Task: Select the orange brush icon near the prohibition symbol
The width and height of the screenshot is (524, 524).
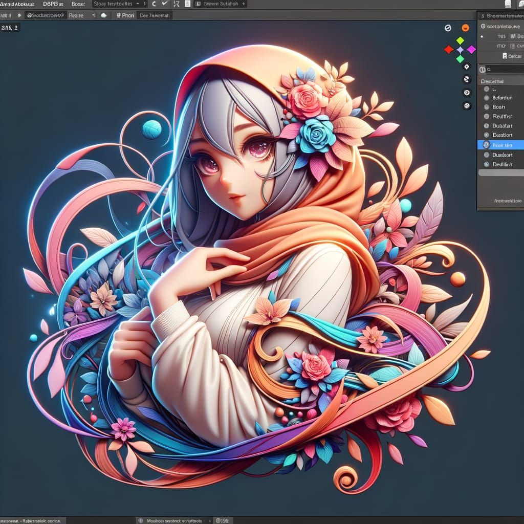Action: [465, 28]
